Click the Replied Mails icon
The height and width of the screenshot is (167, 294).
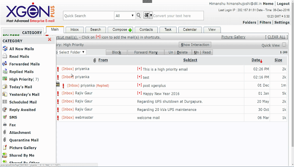pos(5,71)
